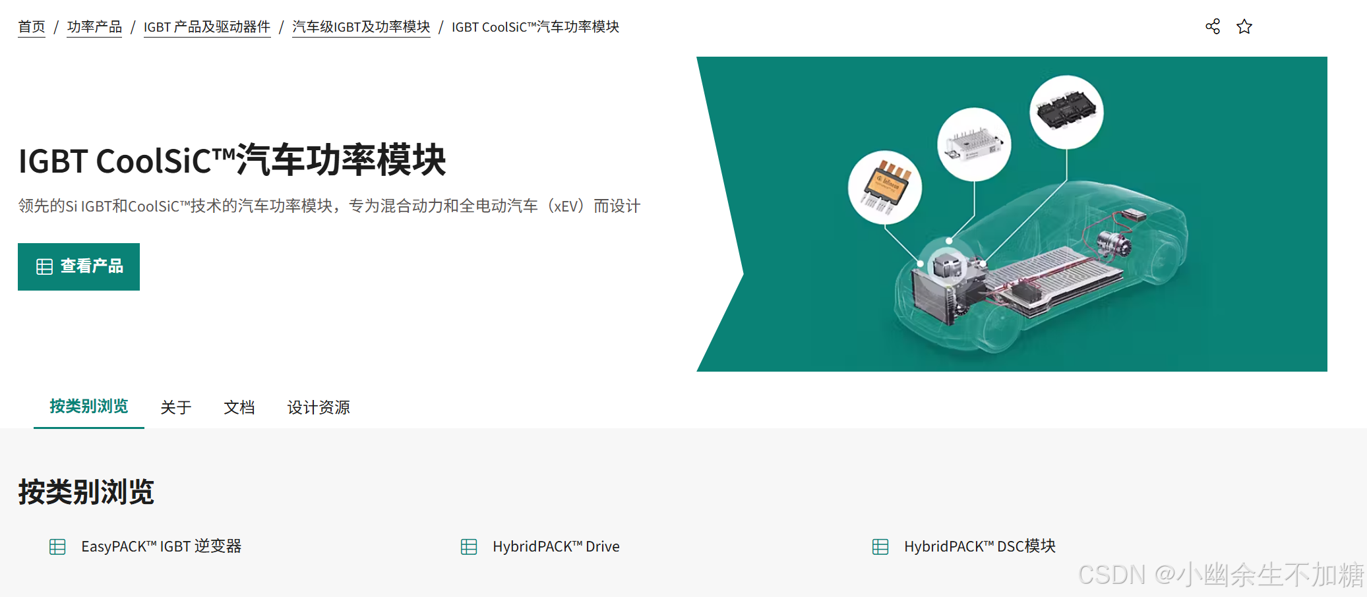Click the 领先的Si IGBT和CoolSiC™ description text
This screenshot has width=1367, height=597.
[329, 206]
